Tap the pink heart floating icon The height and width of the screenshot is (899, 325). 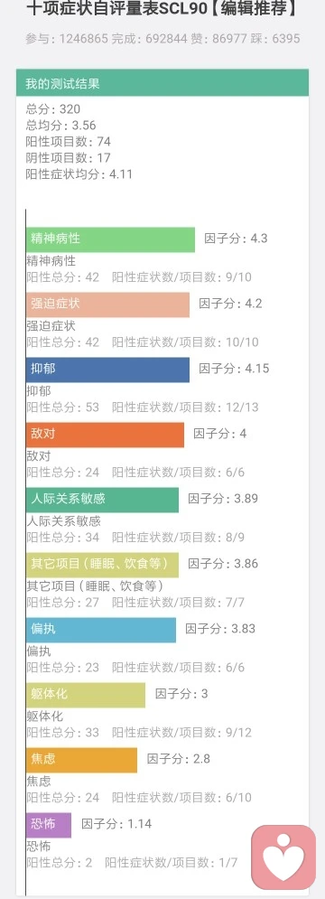tap(283, 857)
